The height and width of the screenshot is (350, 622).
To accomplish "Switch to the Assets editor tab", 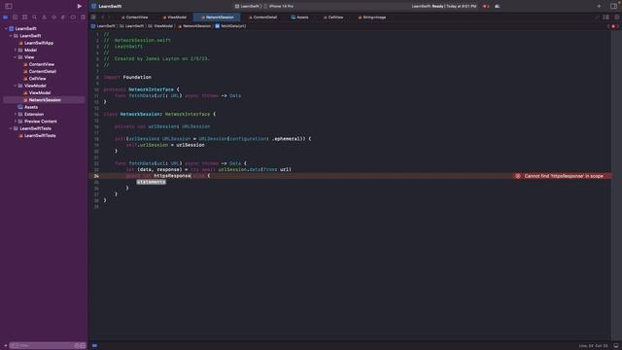I will coord(299,17).
